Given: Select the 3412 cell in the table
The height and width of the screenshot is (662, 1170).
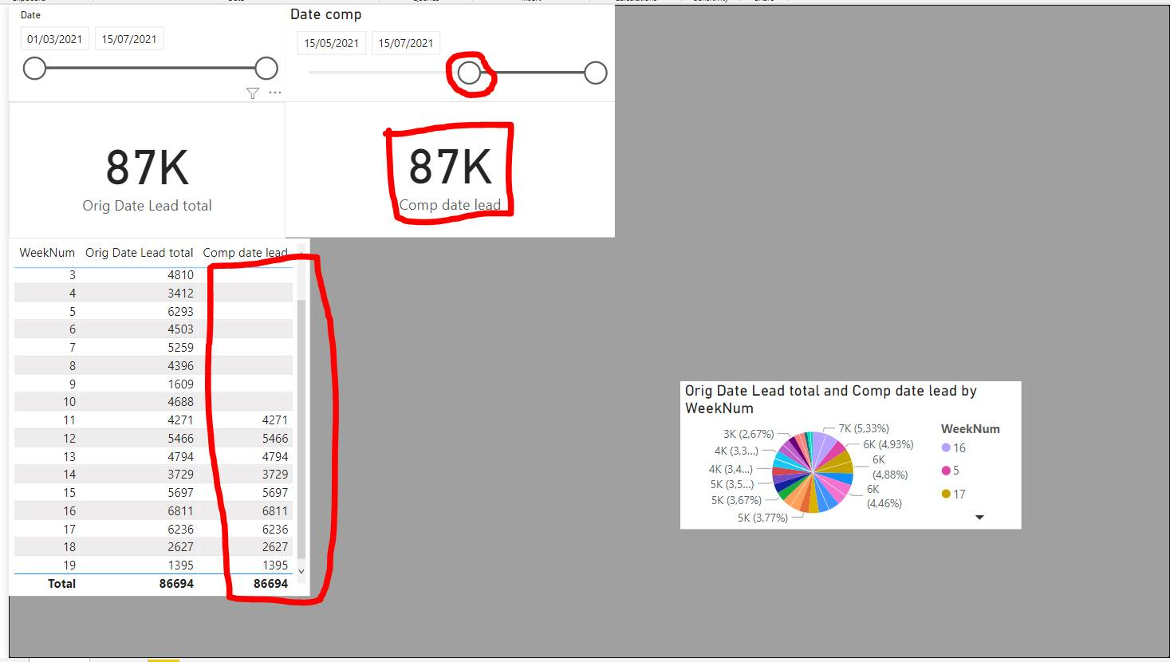Looking at the screenshot, I should [x=180, y=294].
